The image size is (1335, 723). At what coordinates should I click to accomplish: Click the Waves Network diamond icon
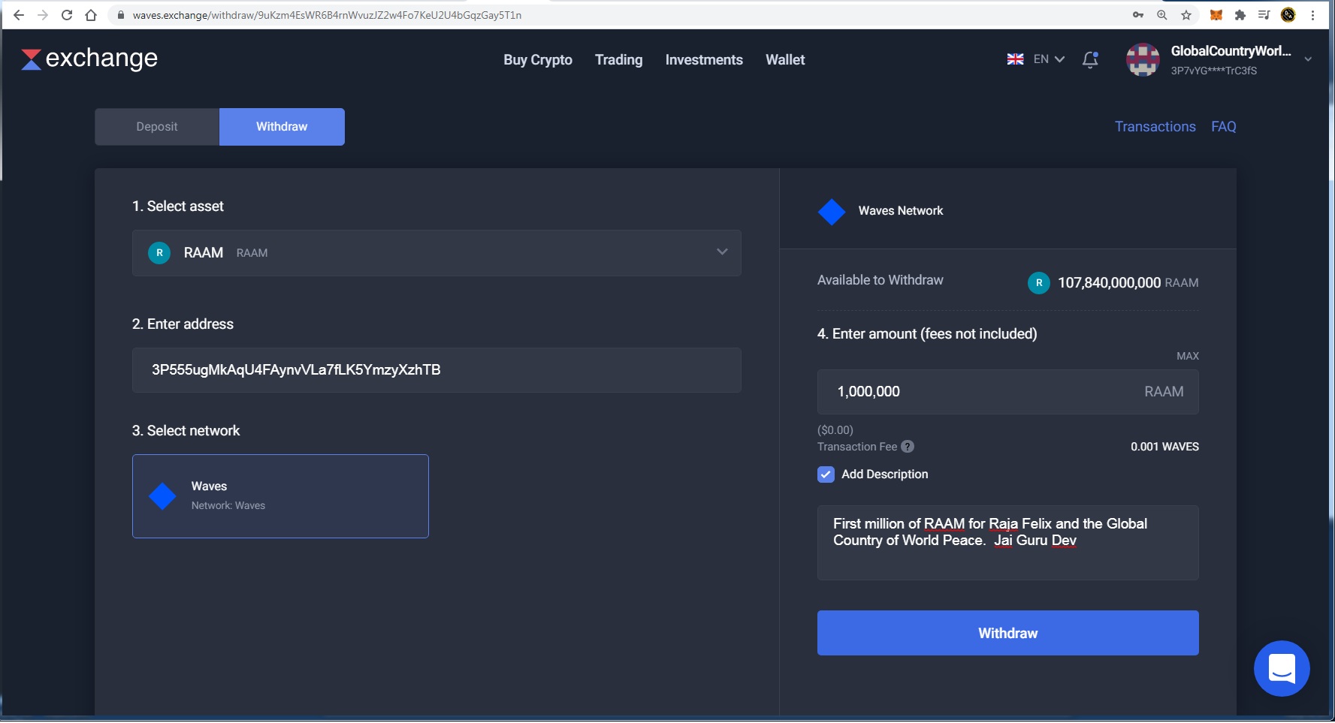point(832,212)
